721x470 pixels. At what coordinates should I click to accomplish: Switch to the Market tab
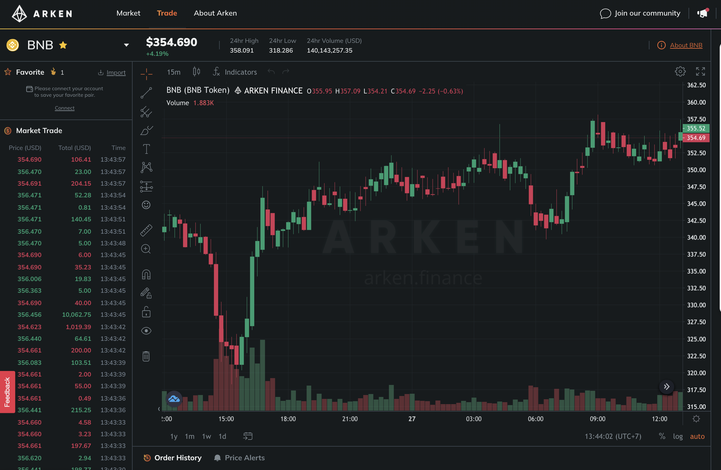pos(128,13)
